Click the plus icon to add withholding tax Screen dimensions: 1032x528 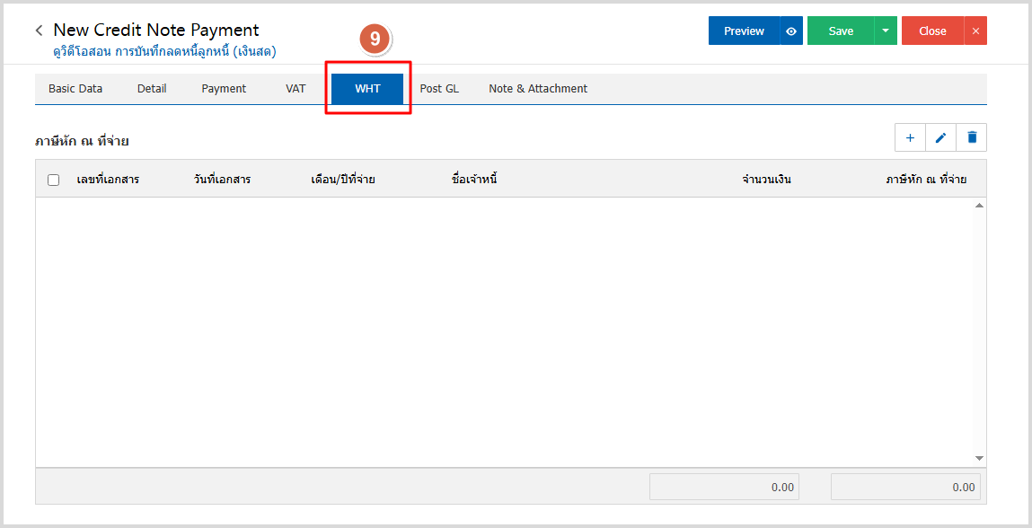[910, 137]
